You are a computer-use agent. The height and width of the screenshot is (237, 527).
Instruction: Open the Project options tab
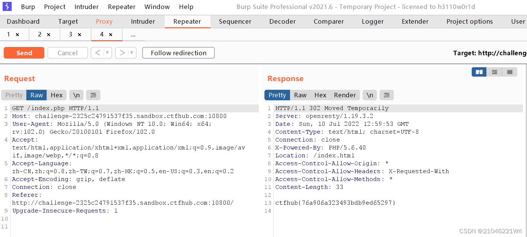pos(470,21)
